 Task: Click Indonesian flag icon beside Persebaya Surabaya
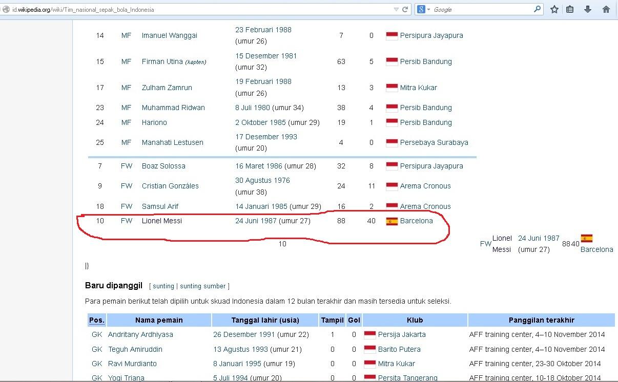392,142
